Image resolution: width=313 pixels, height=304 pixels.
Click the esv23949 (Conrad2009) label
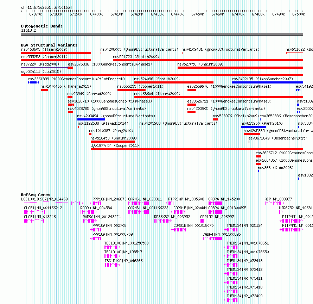(89, 94)
